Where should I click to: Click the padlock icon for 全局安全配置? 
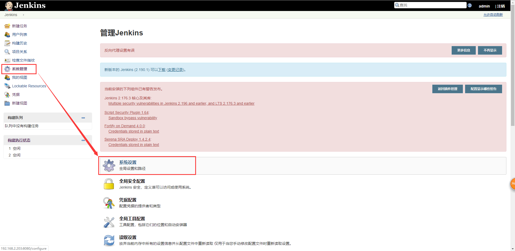click(109, 184)
